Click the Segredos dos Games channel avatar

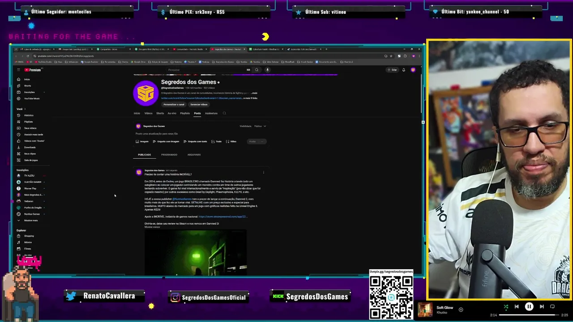(145, 93)
